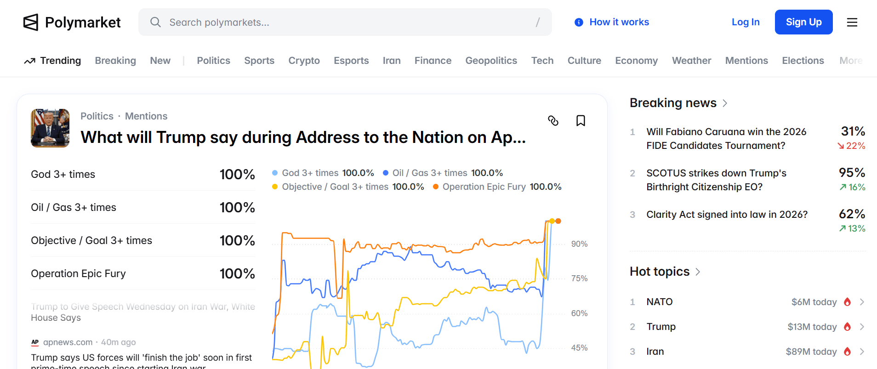Bookmark the Trump Address market

581,121
